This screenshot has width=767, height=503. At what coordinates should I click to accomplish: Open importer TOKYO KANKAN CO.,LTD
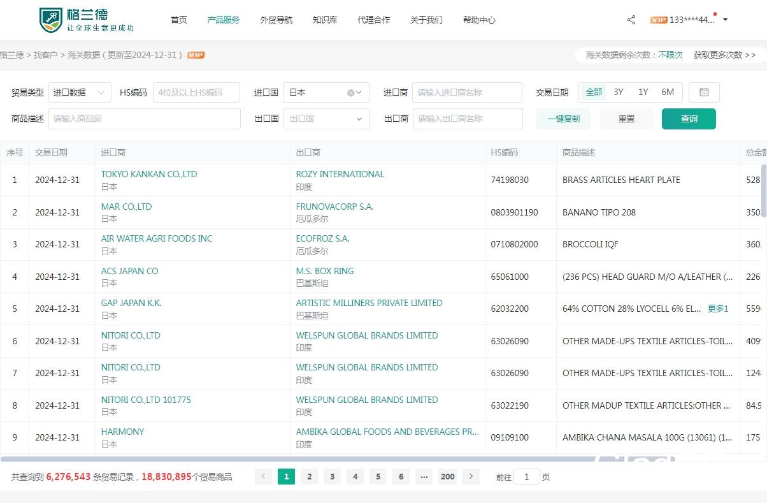tap(149, 174)
